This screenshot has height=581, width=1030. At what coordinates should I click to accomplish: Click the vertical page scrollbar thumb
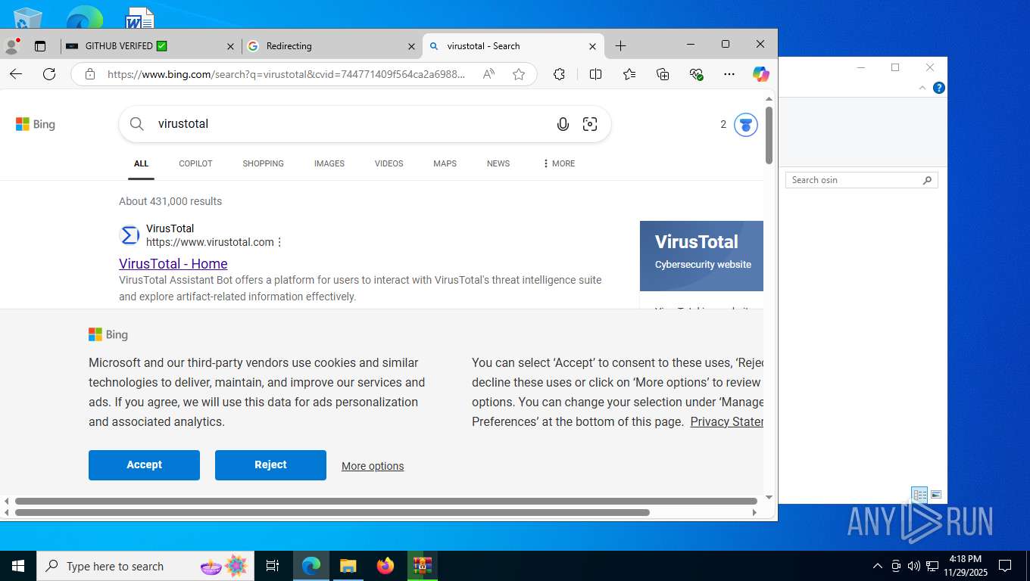[x=769, y=135]
